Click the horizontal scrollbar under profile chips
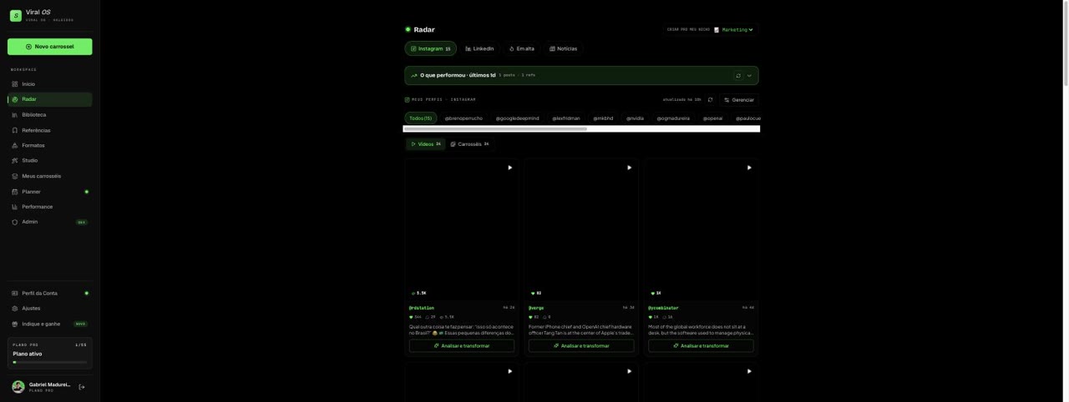The width and height of the screenshot is (1069, 402). coord(495,129)
